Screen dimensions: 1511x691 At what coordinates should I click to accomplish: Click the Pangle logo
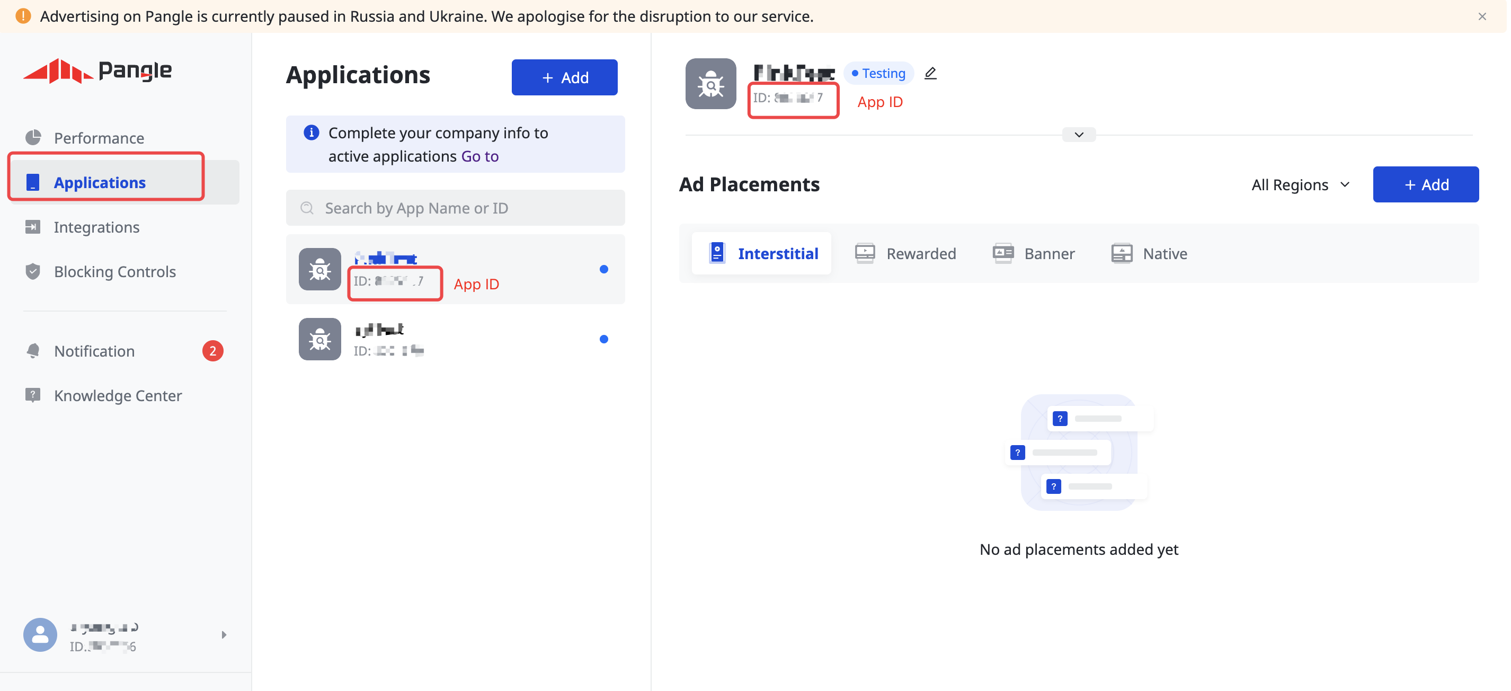coord(97,71)
